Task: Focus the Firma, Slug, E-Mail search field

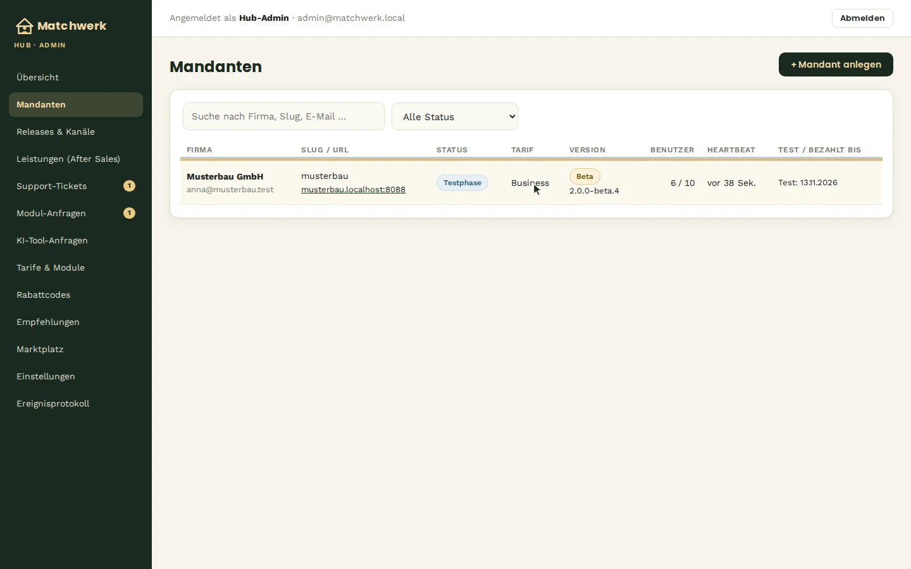Action: click(x=284, y=116)
